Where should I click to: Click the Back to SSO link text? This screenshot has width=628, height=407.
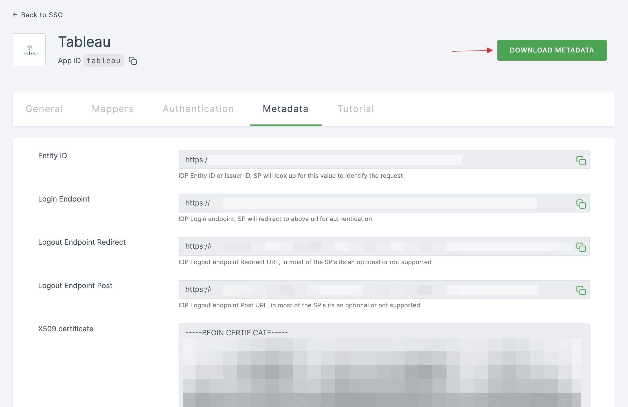click(42, 15)
